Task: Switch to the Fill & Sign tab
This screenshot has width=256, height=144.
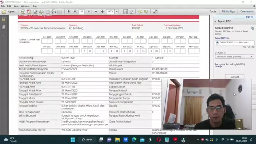Action: pyautogui.click(x=228, y=11)
